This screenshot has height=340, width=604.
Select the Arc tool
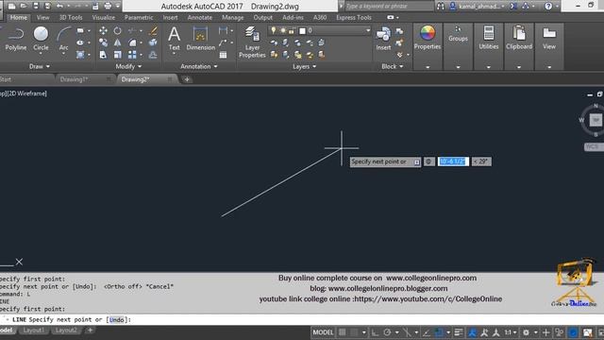[63, 39]
